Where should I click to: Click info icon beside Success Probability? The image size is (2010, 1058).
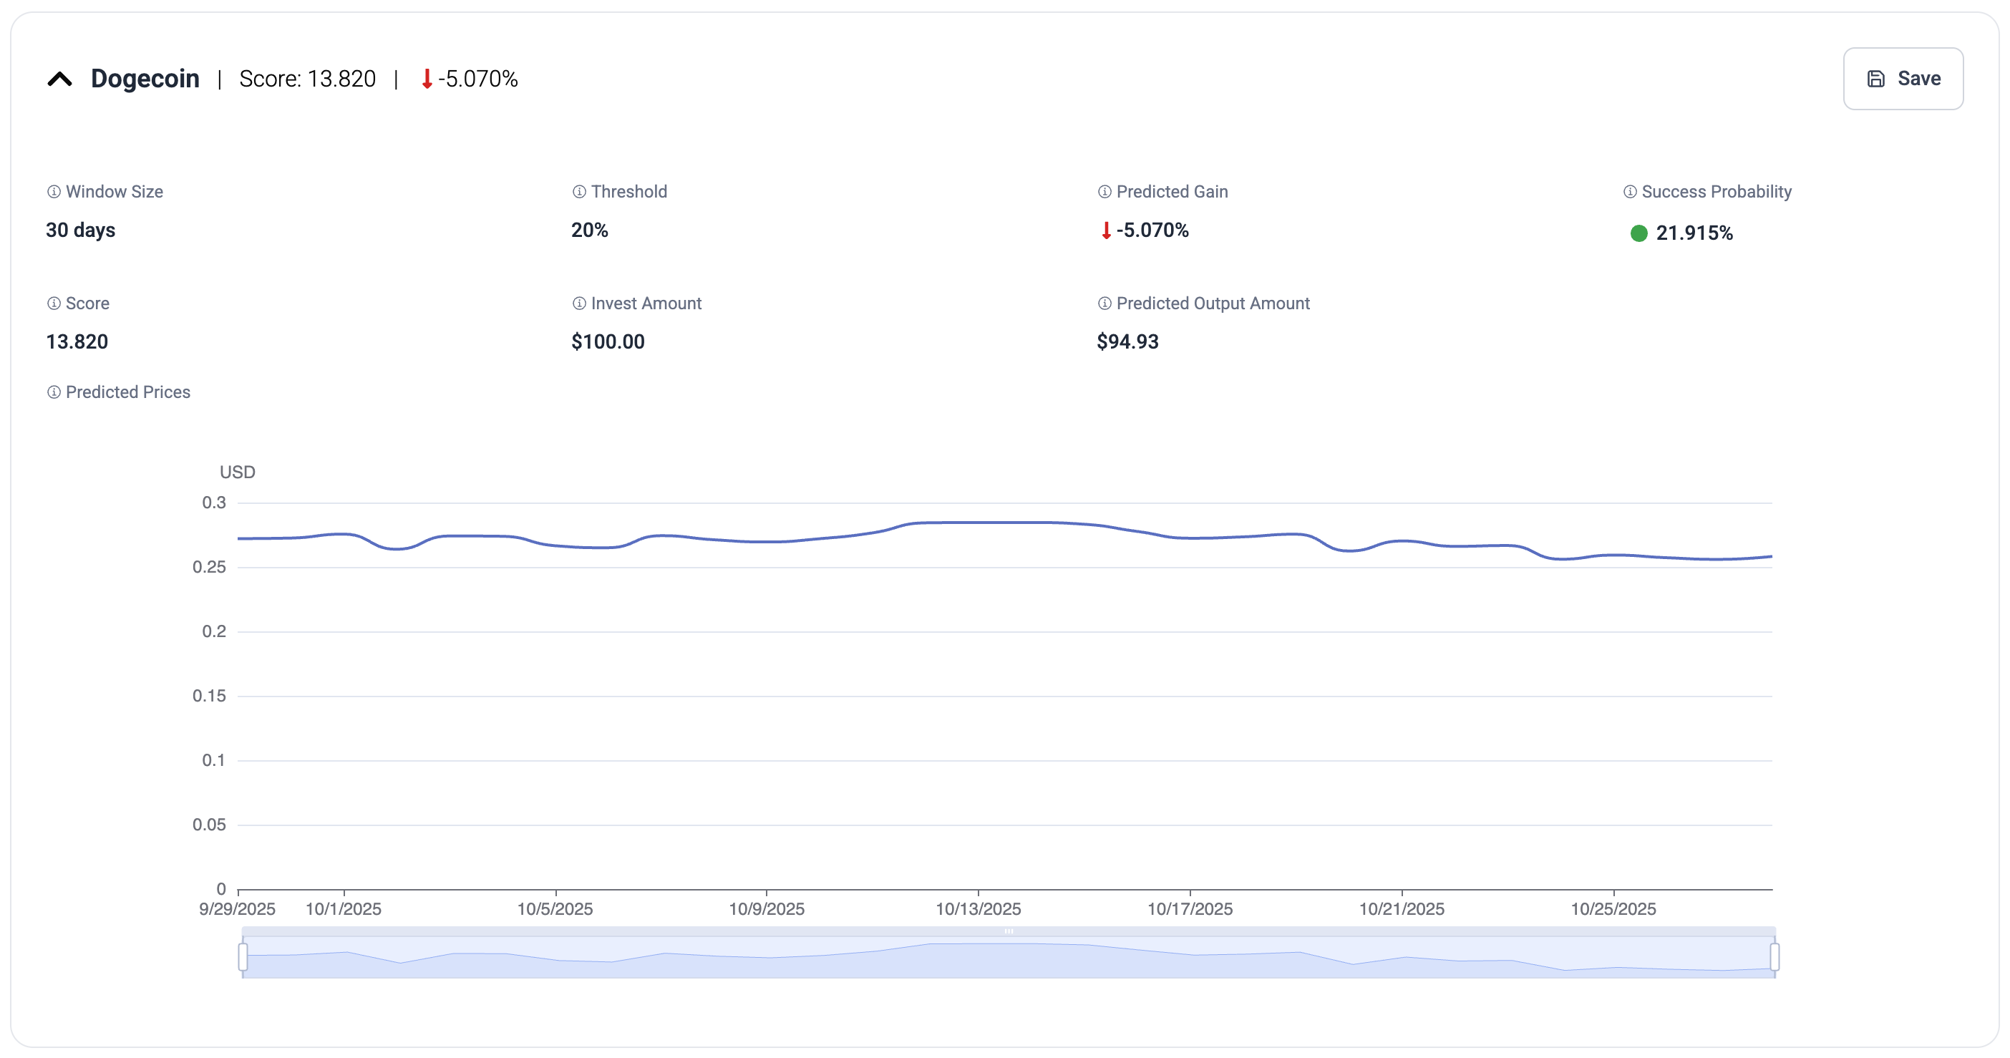(1630, 192)
